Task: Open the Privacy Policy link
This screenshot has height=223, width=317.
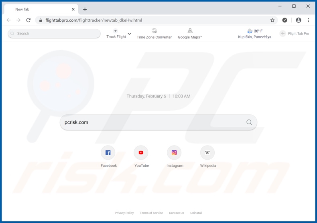Action: (x=124, y=213)
